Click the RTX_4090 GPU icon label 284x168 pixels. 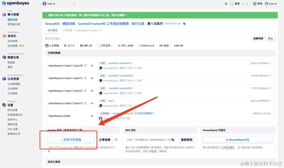click(x=125, y=46)
